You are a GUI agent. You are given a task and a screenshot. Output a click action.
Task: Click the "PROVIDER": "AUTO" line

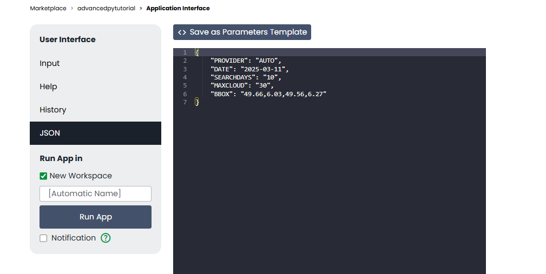246,61
